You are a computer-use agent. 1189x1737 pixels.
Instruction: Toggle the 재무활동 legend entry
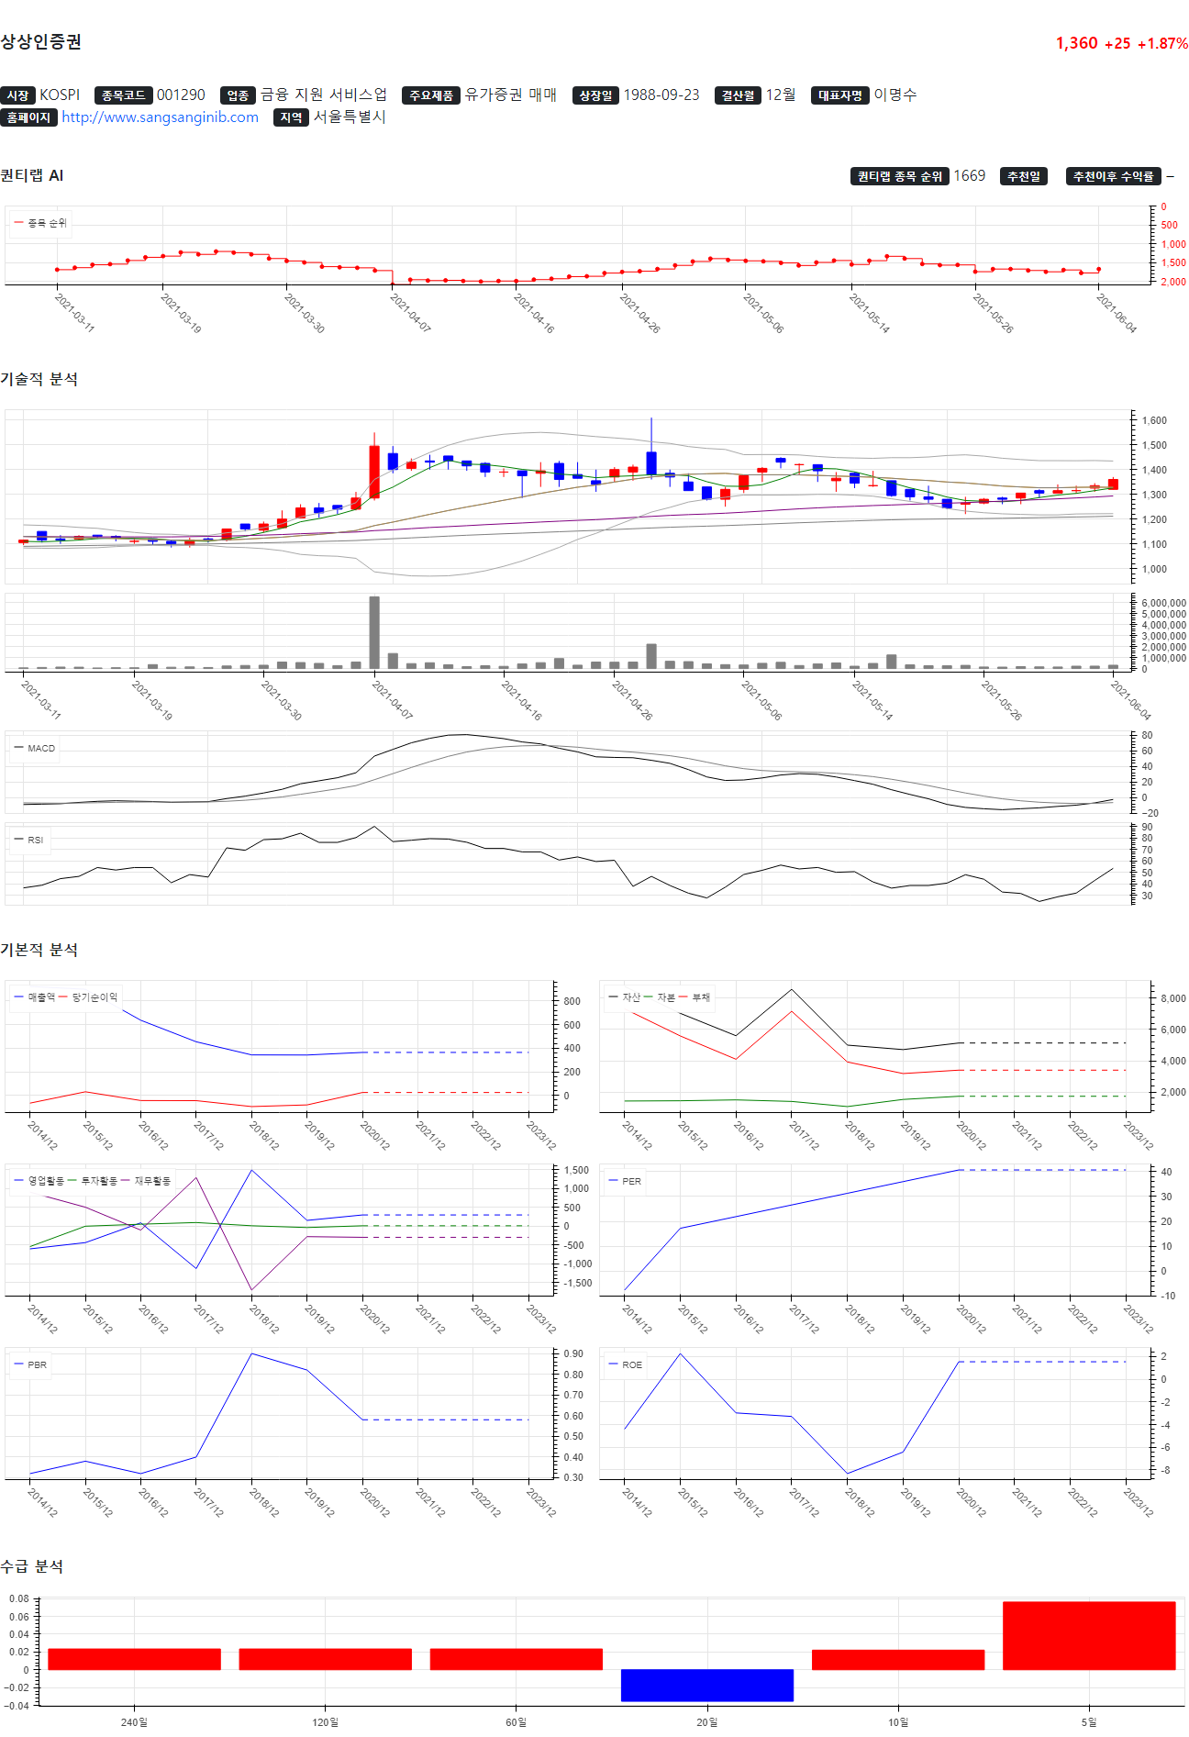click(x=146, y=1182)
